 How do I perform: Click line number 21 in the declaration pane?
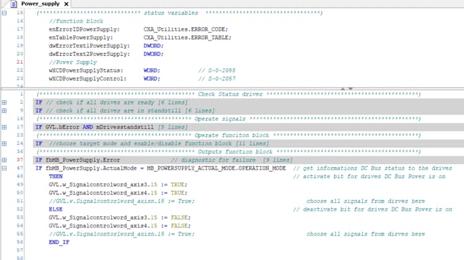19,62
